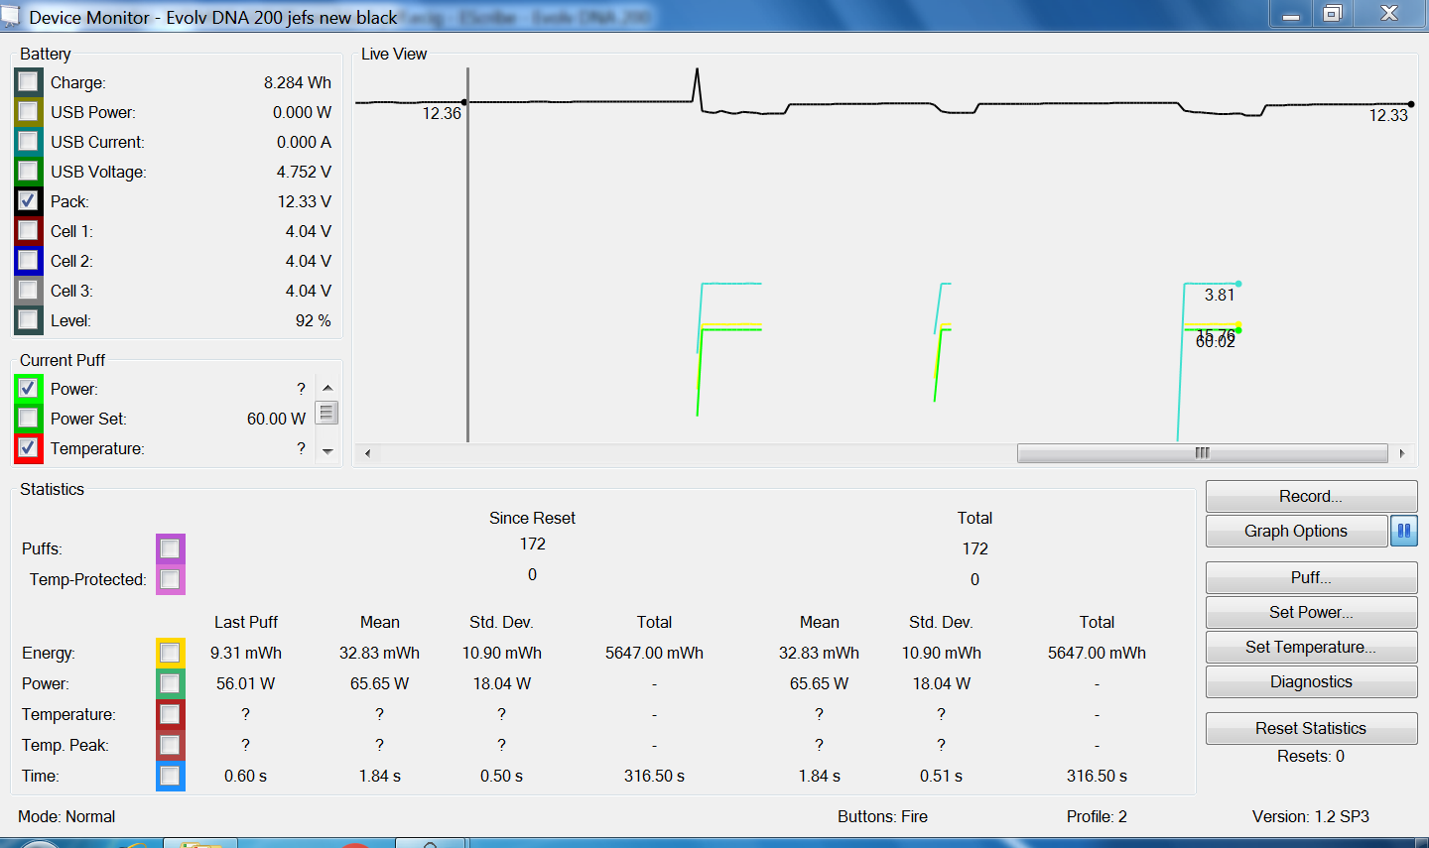Viewport: 1429px width, 848px height.
Task: Click Reset Statistics
Action: [x=1310, y=729]
